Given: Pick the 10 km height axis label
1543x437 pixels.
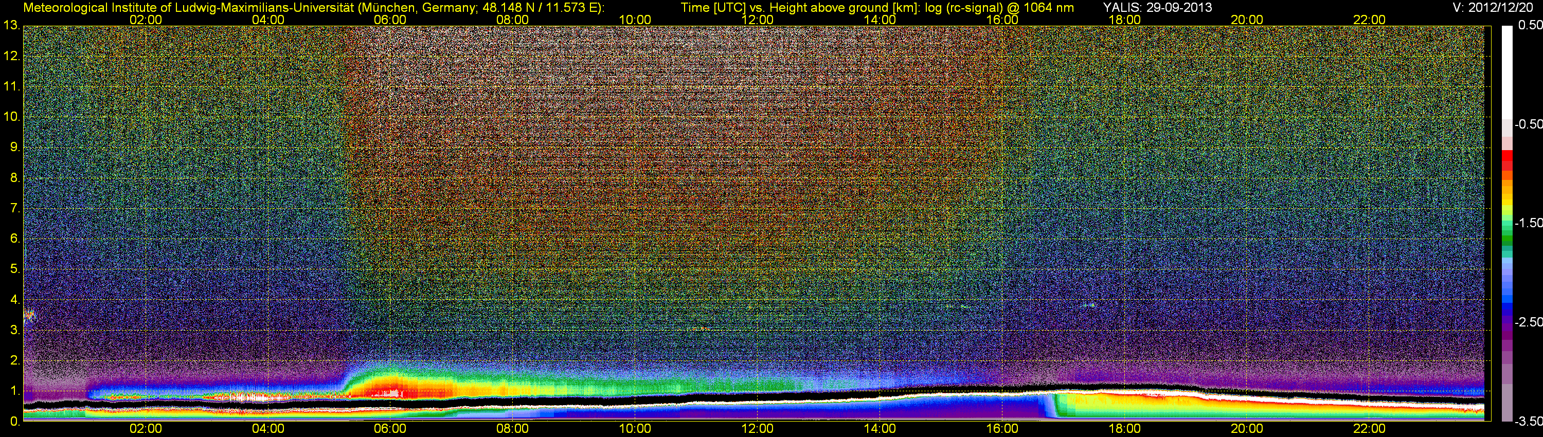Looking at the screenshot, I should (11, 117).
